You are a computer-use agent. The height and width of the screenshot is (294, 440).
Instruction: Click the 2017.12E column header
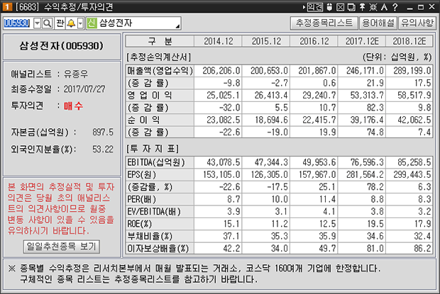[362, 41]
